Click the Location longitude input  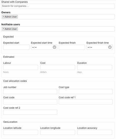point(58,132)
